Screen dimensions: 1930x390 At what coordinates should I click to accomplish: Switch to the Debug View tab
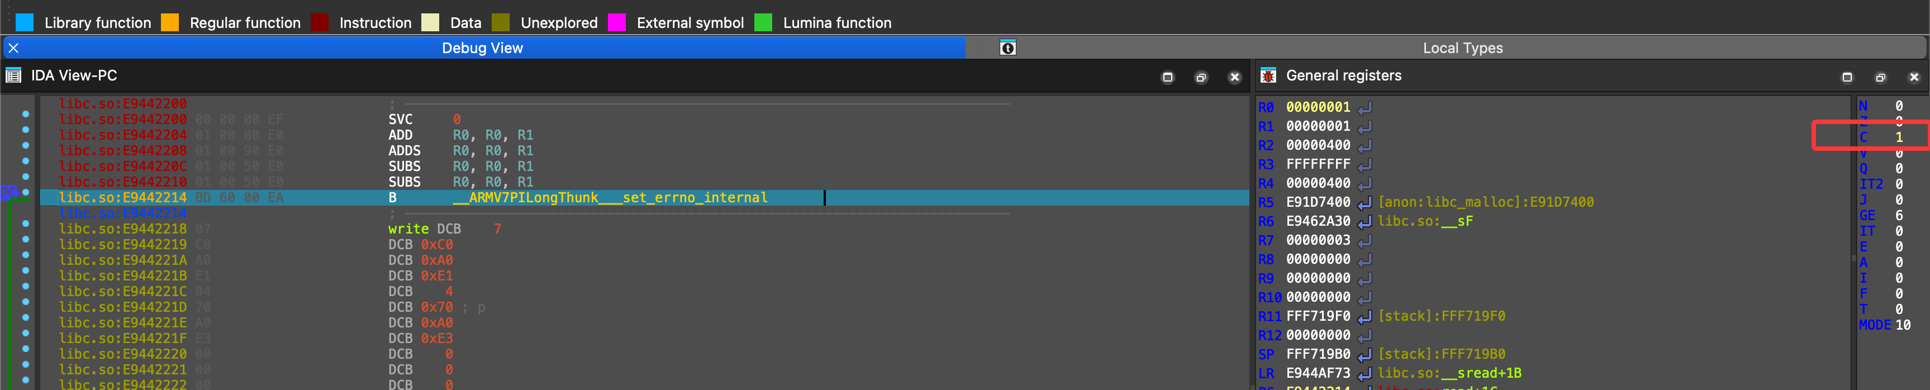coord(482,48)
